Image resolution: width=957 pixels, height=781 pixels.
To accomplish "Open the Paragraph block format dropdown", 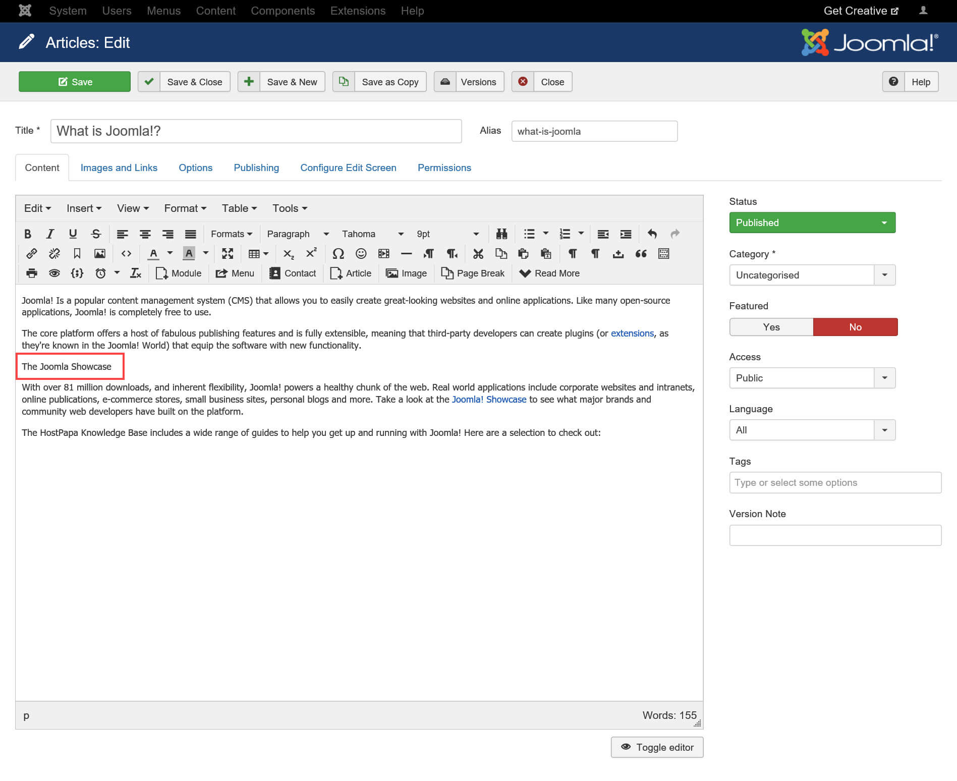I will click(x=298, y=234).
